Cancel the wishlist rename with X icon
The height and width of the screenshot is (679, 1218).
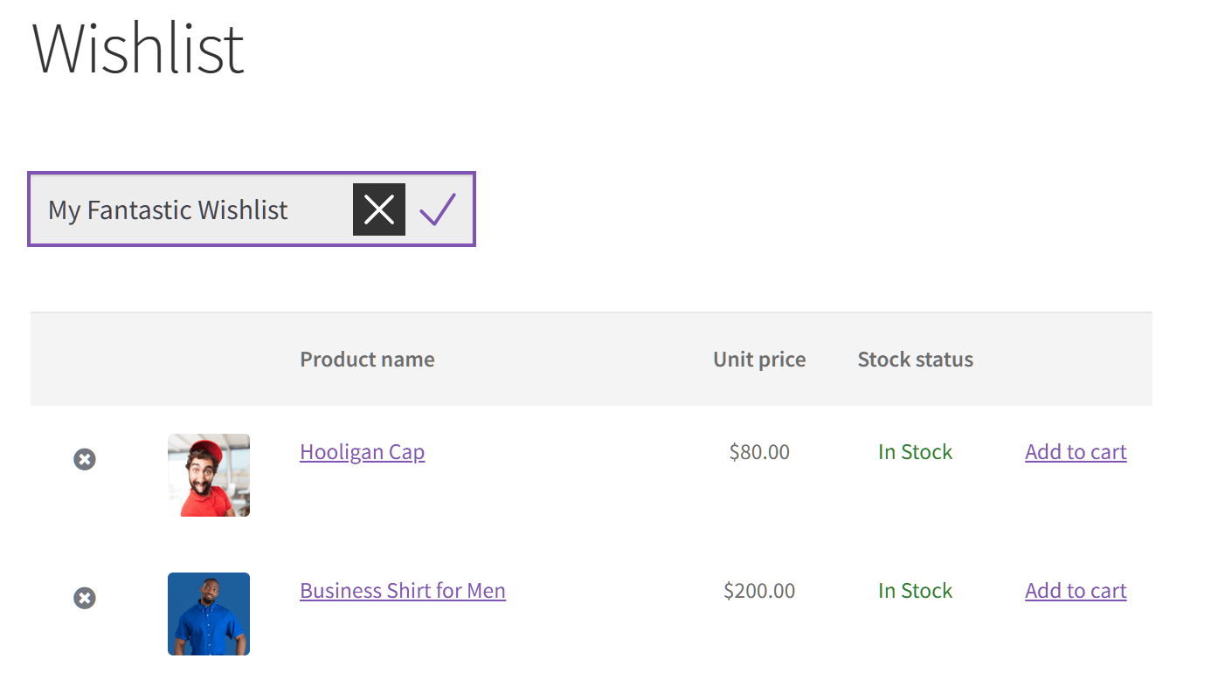378,209
